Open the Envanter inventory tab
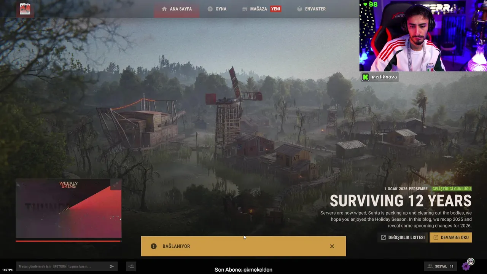Screen dimensions: 487x274 311,9
